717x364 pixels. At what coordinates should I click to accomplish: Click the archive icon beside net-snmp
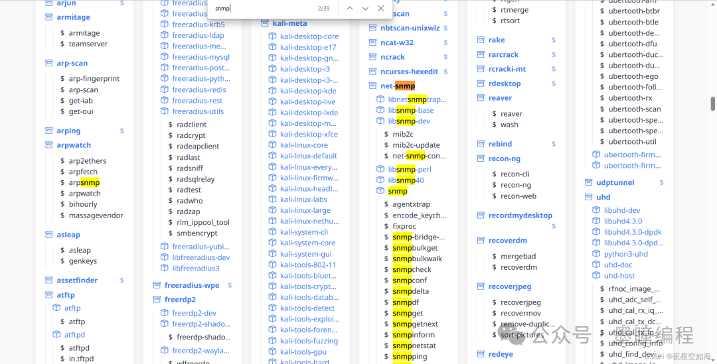pyautogui.click(x=372, y=86)
